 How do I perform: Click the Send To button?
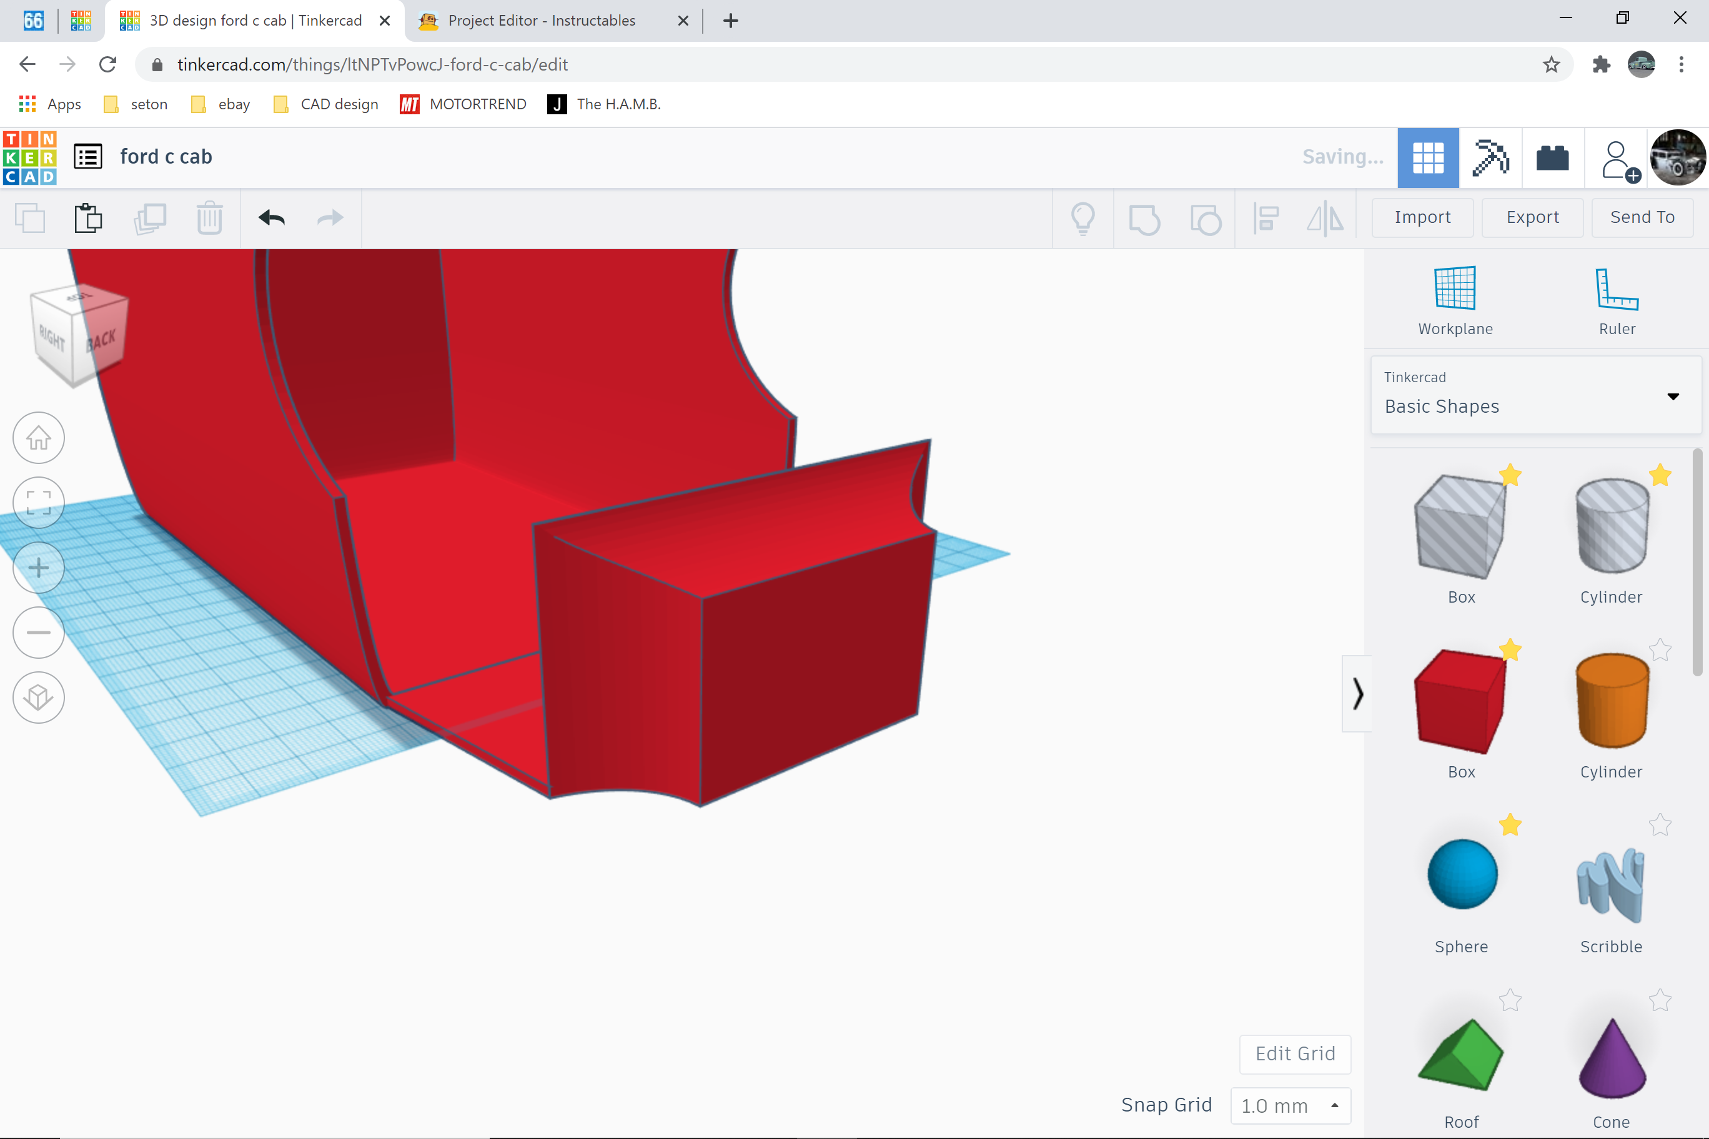[1642, 217]
